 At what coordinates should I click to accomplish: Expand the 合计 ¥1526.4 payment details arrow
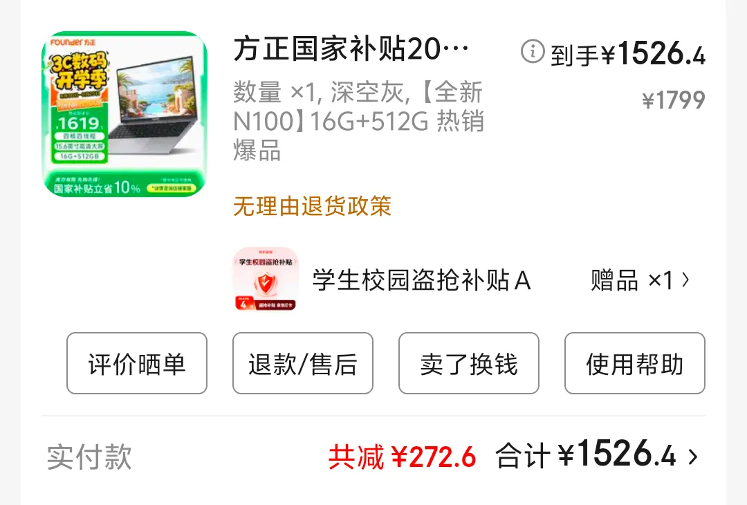(x=693, y=457)
